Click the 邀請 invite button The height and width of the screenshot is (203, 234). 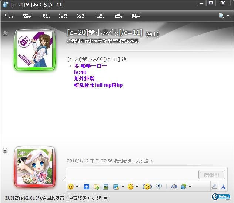click(x=118, y=16)
